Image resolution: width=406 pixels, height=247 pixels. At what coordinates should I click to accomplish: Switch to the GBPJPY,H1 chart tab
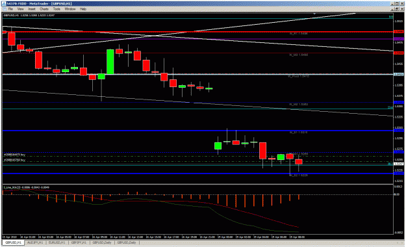pos(79,242)
